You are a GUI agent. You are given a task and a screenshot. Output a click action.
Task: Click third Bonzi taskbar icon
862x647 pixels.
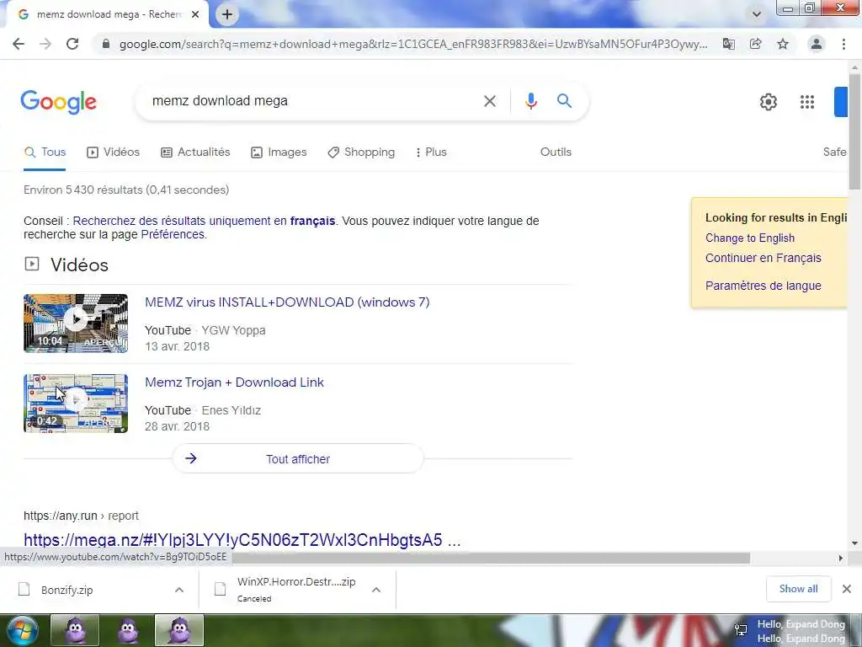[179, 630]
